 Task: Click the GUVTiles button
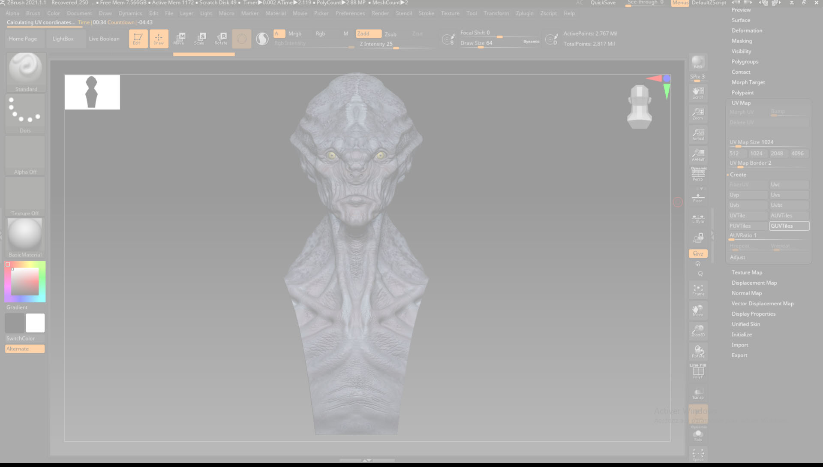789,226
